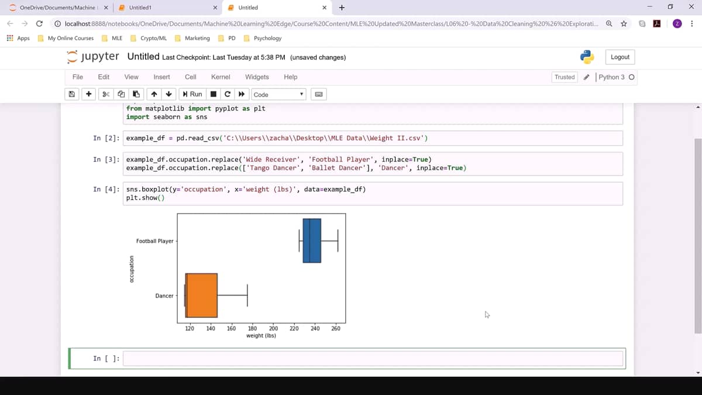Image resolution: width=702 pixels, height=395 pixels.
Task: Open the Marketing bookmark folder
Action: pyautogui.click(x=192, y=38)
